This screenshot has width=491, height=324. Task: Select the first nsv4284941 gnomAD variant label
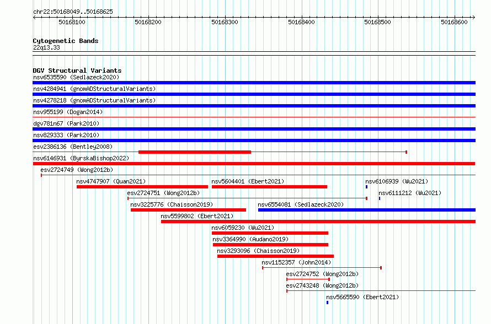(x=94, y=89)
